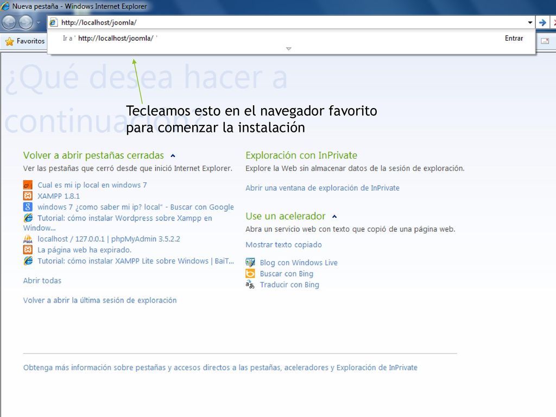Choose 'Blog con Windows Live' accelerator
Image resolution: width=556 pixels, height=417 pixels.
(x=299, y=263)
